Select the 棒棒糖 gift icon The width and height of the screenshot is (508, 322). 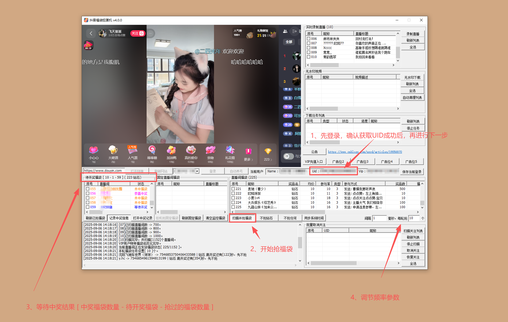click(152, 152)
